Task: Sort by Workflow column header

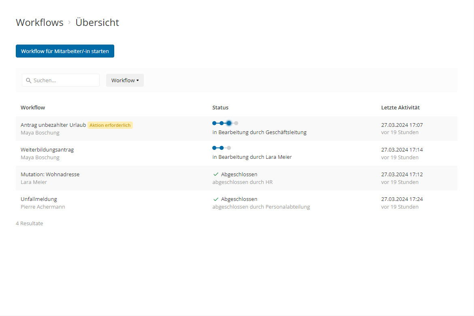Action: (x=33, y=108)
